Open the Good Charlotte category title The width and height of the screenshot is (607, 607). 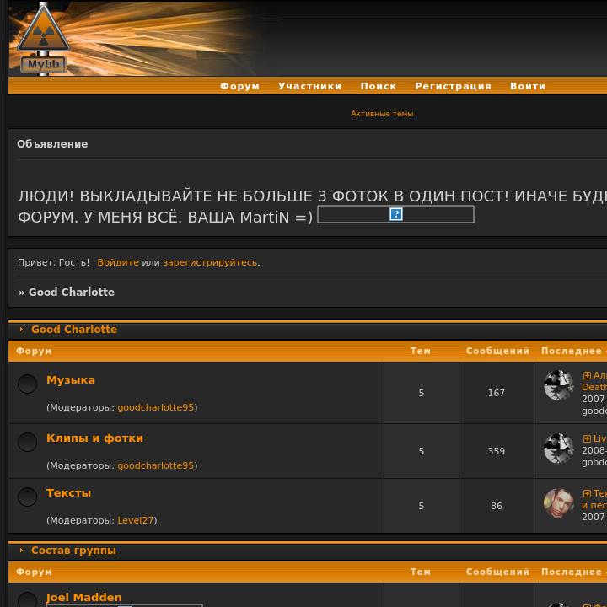click(x=74, y=329)
